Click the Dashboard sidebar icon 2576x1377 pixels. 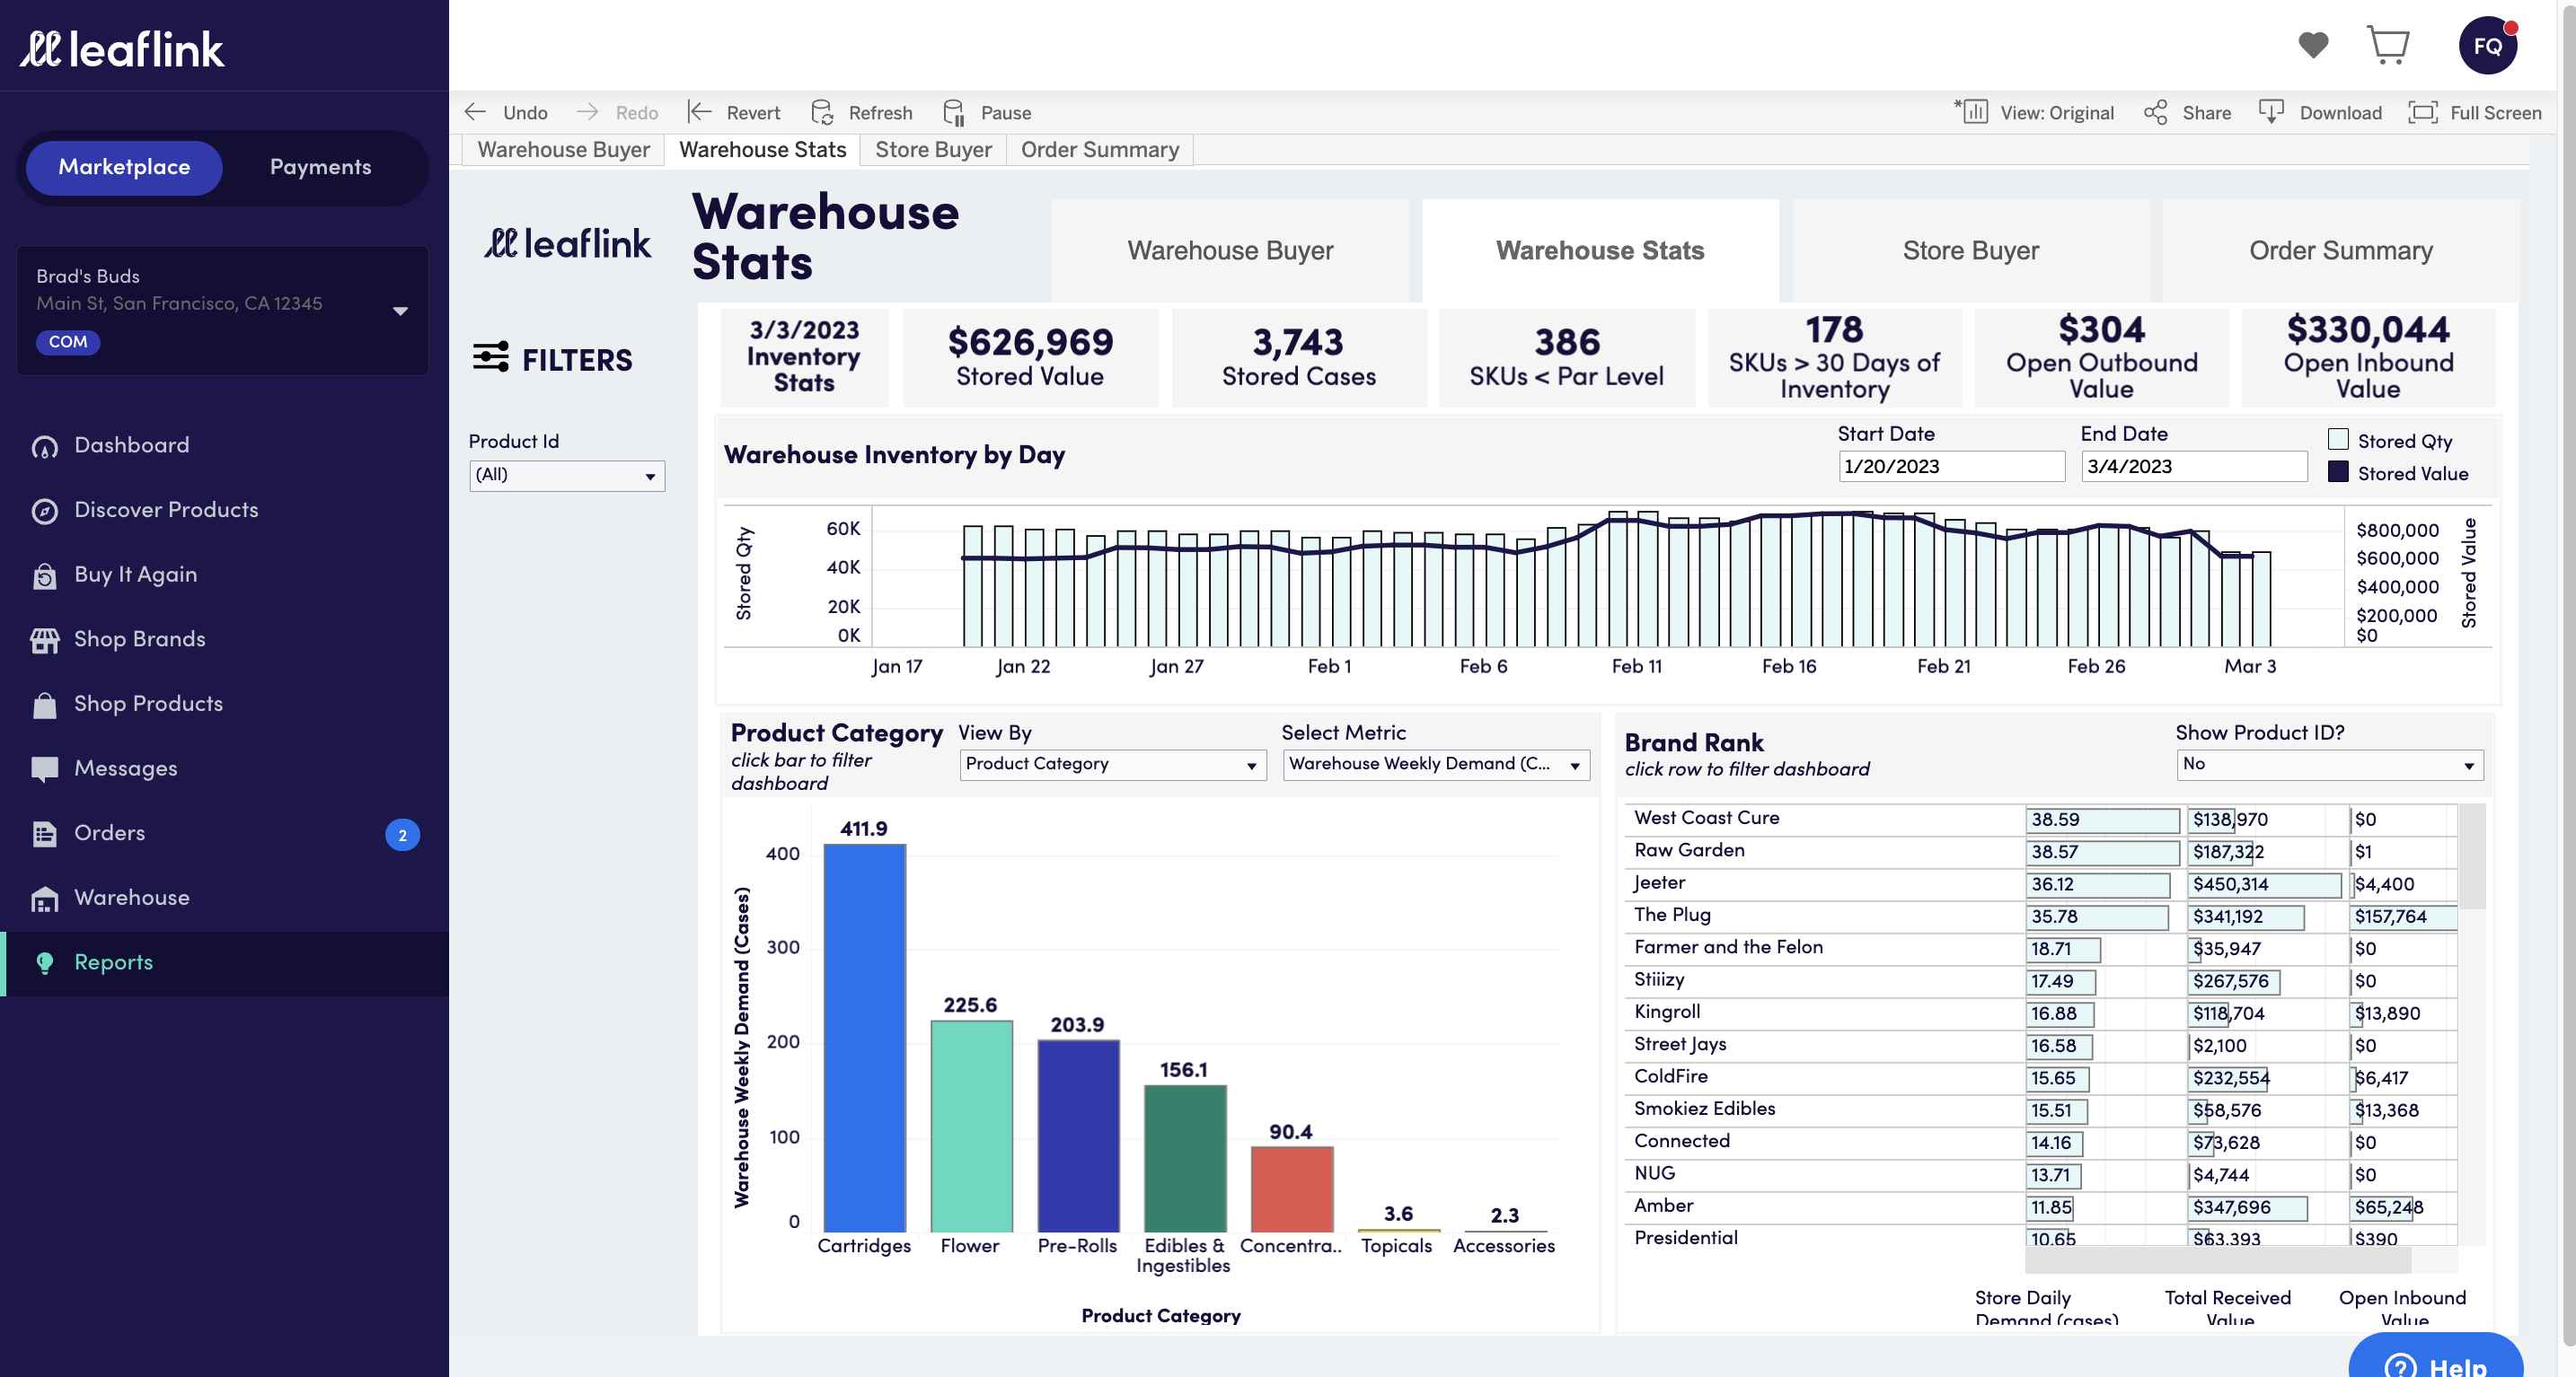pyautogui.click(x=45, y=447)
